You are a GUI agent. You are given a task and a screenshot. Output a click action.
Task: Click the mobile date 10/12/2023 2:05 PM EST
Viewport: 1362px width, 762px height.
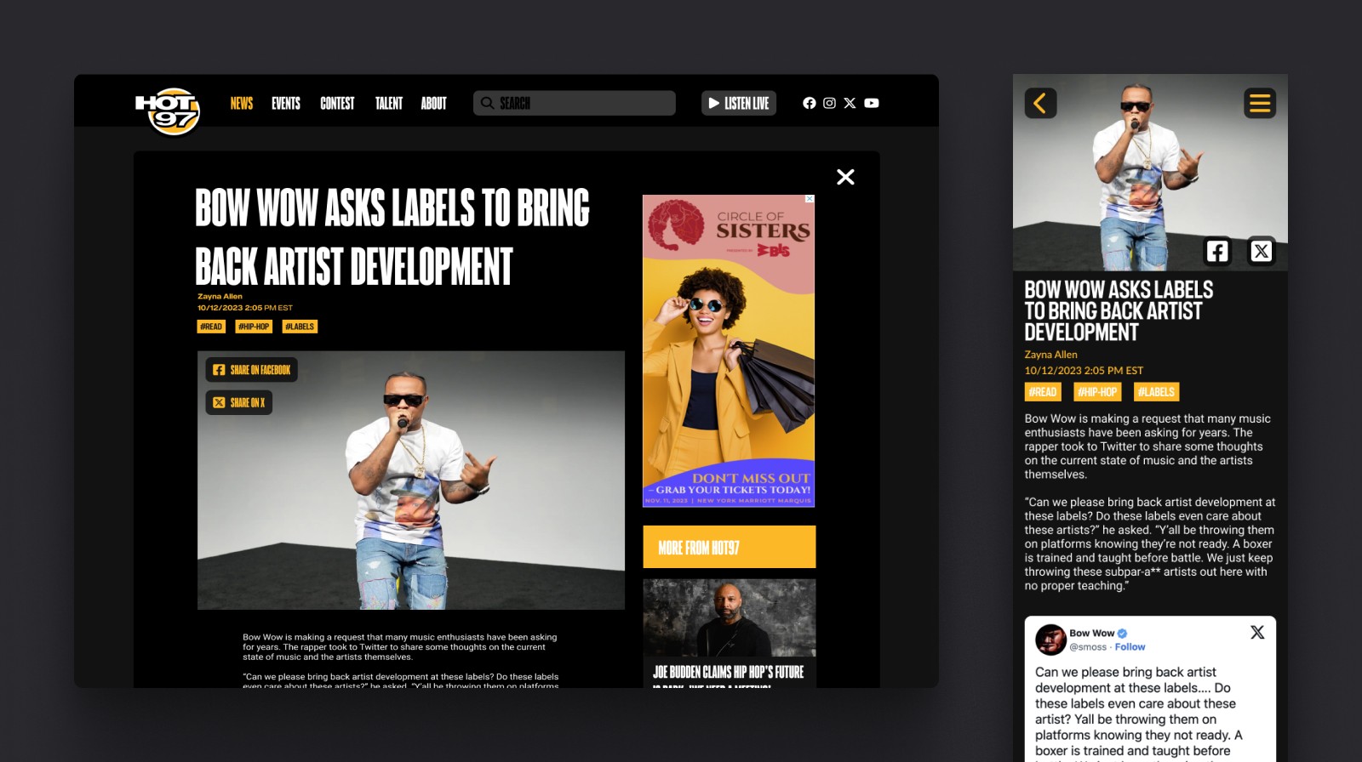click(1084, 371)
